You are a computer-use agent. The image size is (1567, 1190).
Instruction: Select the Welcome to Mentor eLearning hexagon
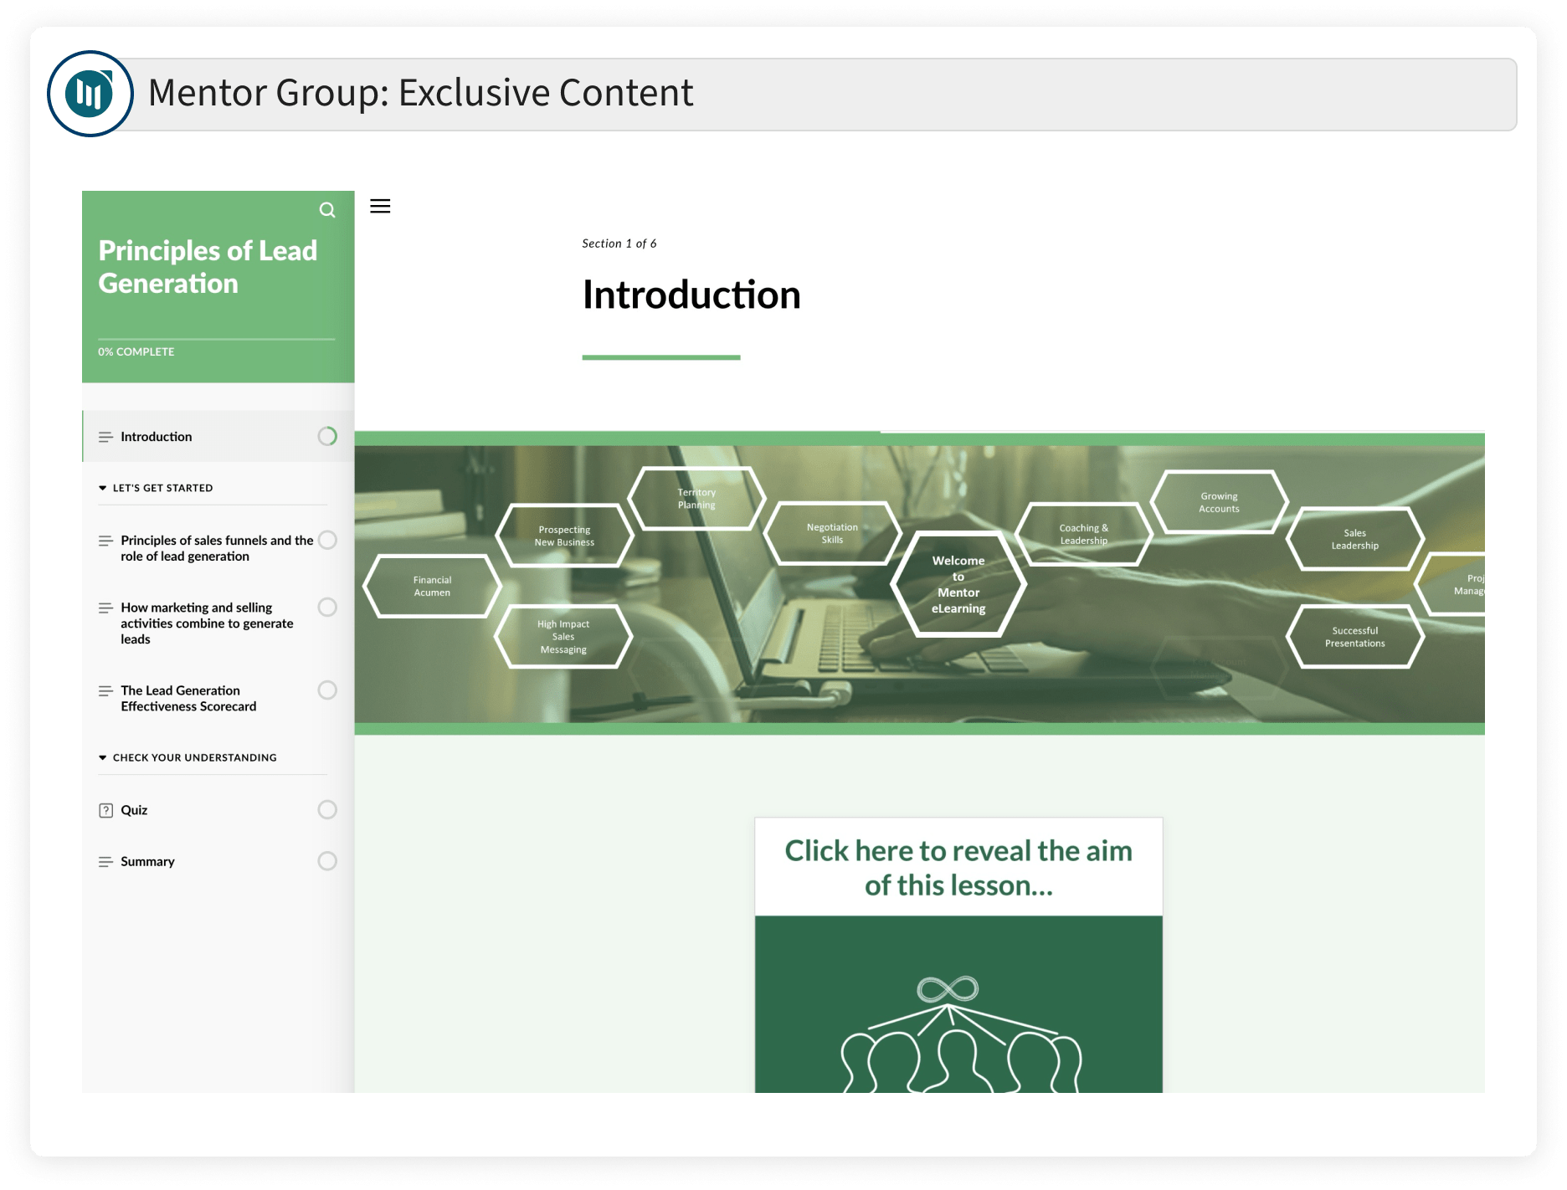pyautogui.click(x=959, y=583)
